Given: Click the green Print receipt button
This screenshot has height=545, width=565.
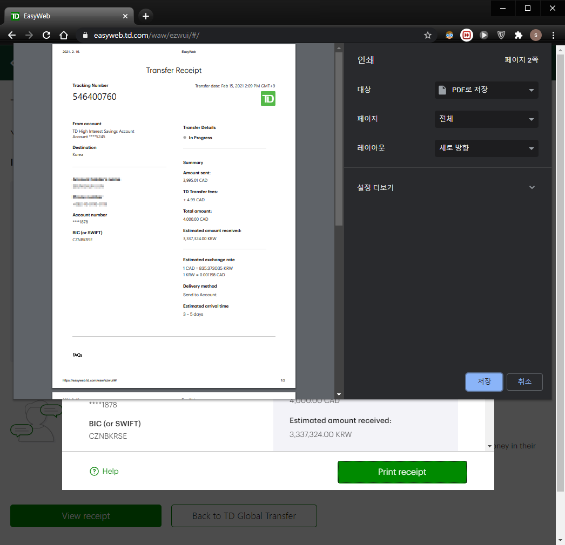Looking at the screenshot, I should point(402,472).
